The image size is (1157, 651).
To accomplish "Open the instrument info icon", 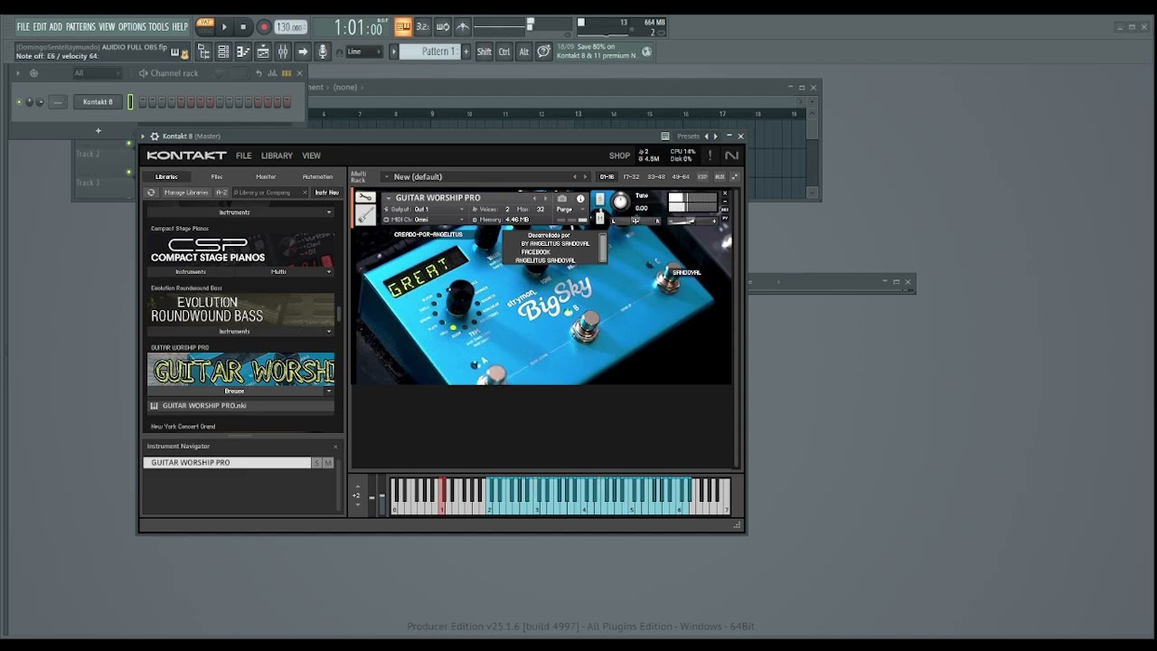I will [580, 198].
